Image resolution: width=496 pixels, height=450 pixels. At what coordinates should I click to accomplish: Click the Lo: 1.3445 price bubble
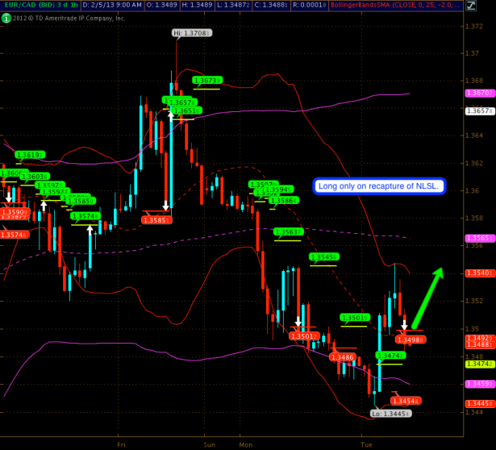(x=390, y=413)
